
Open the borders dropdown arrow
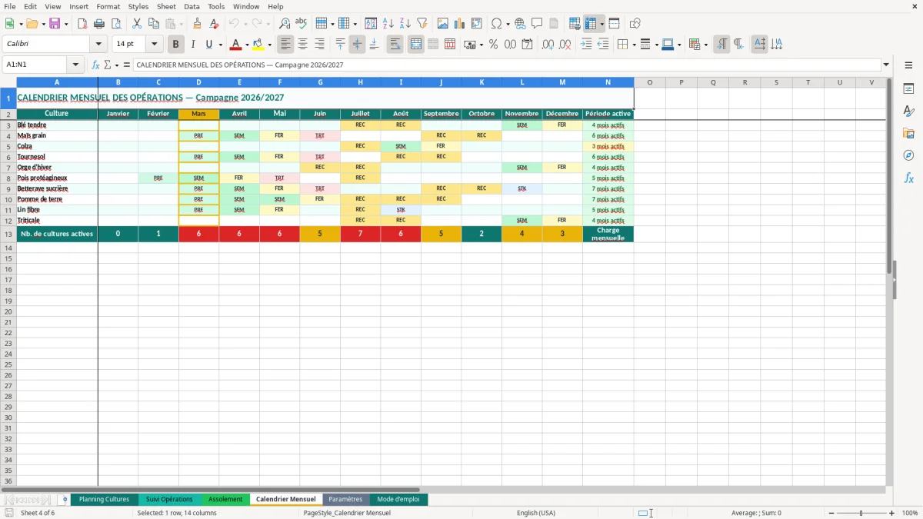(634, 45)
